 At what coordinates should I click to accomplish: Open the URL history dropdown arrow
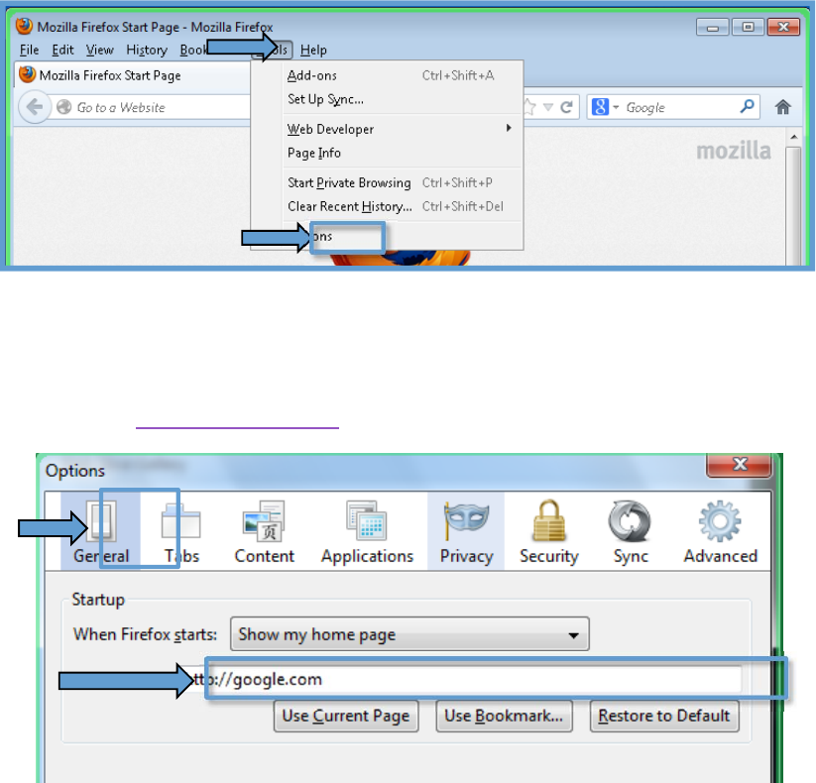click(548, 107)
